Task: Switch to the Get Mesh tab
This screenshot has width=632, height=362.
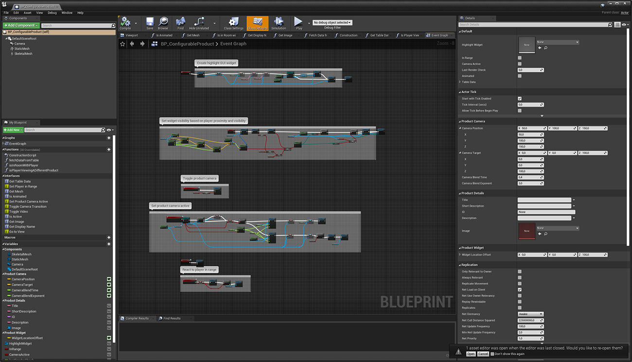Action: tap(193, 35)
